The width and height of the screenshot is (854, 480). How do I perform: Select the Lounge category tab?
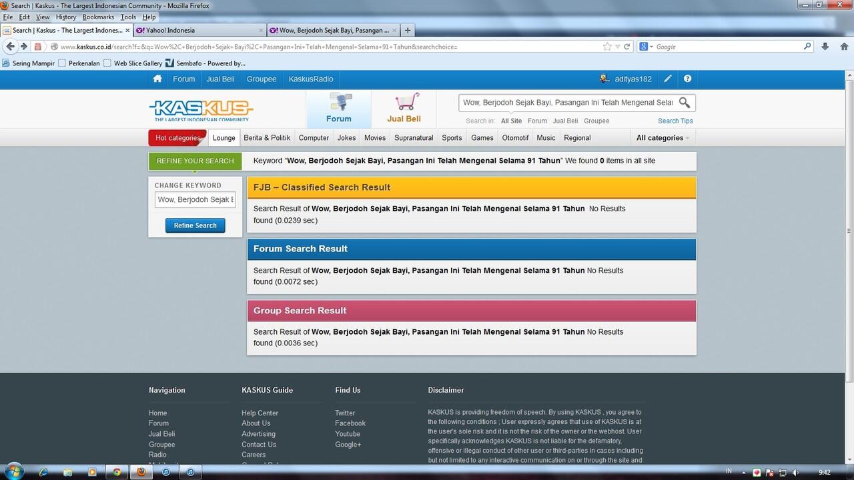[224, 138]
